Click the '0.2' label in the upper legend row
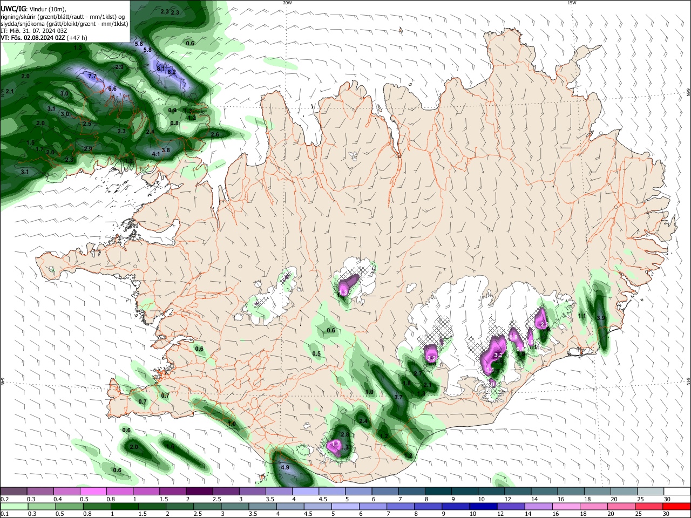Viewport: 691px width, 518px height. click(x=5, y=499)
